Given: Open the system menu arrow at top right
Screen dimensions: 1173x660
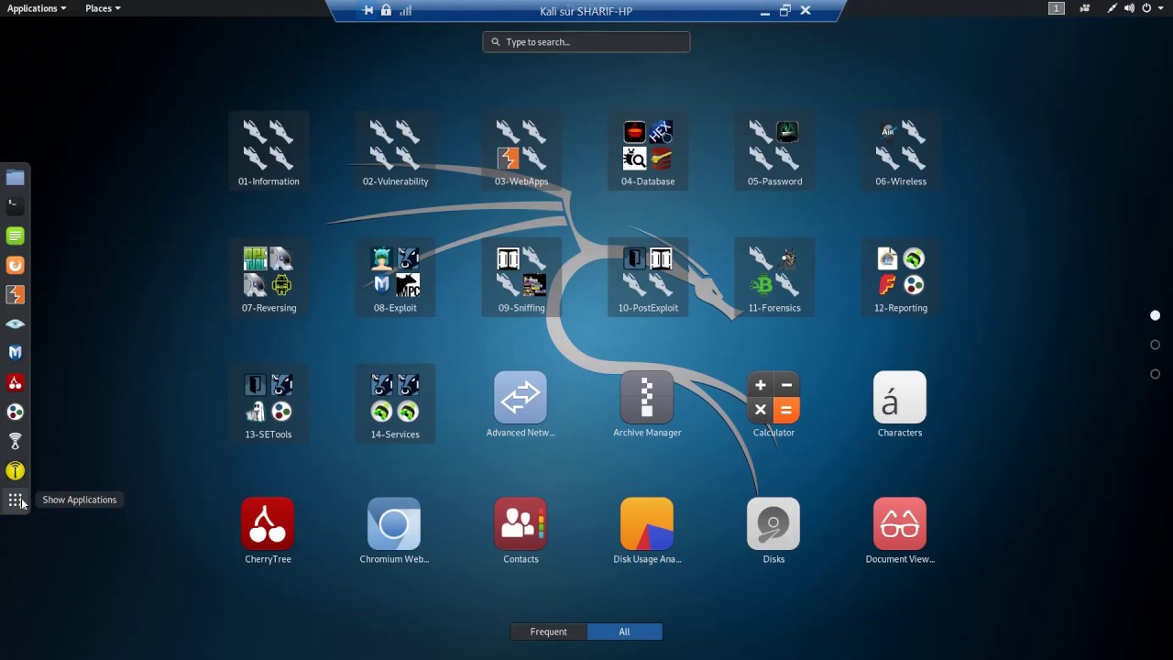Looking at the screenshot, I should [x=1160, y=8].
